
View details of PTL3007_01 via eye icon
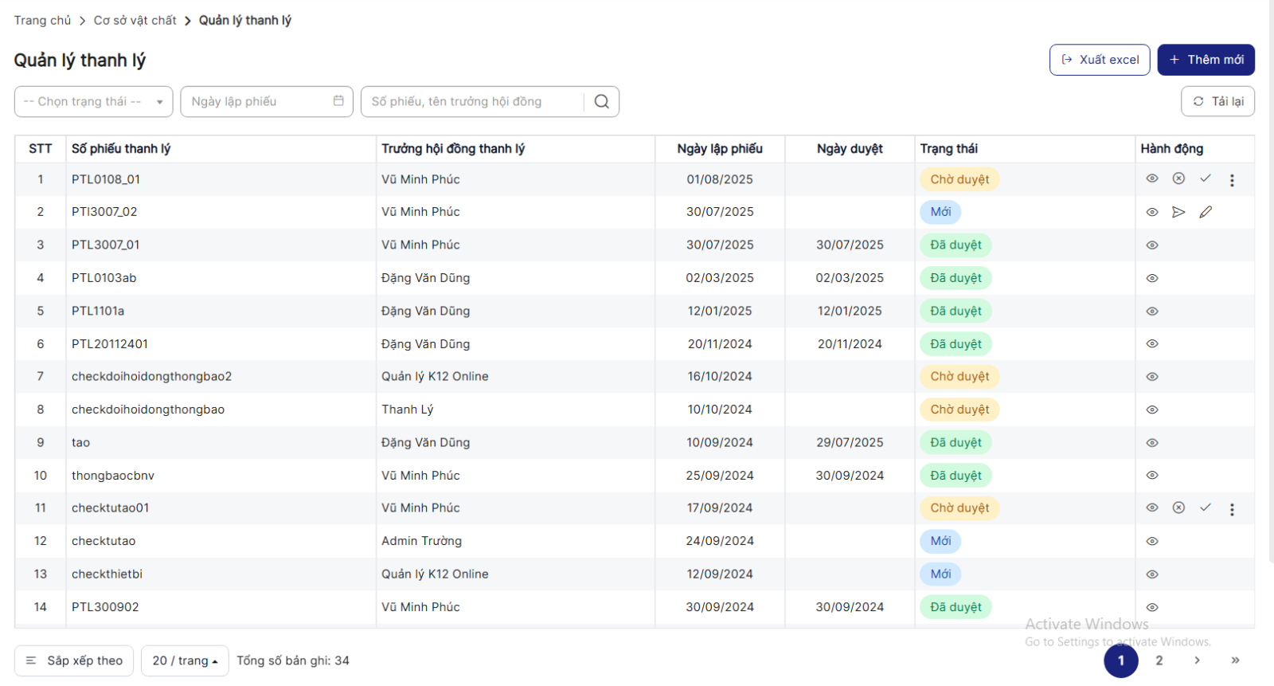tap(1151, 245)
